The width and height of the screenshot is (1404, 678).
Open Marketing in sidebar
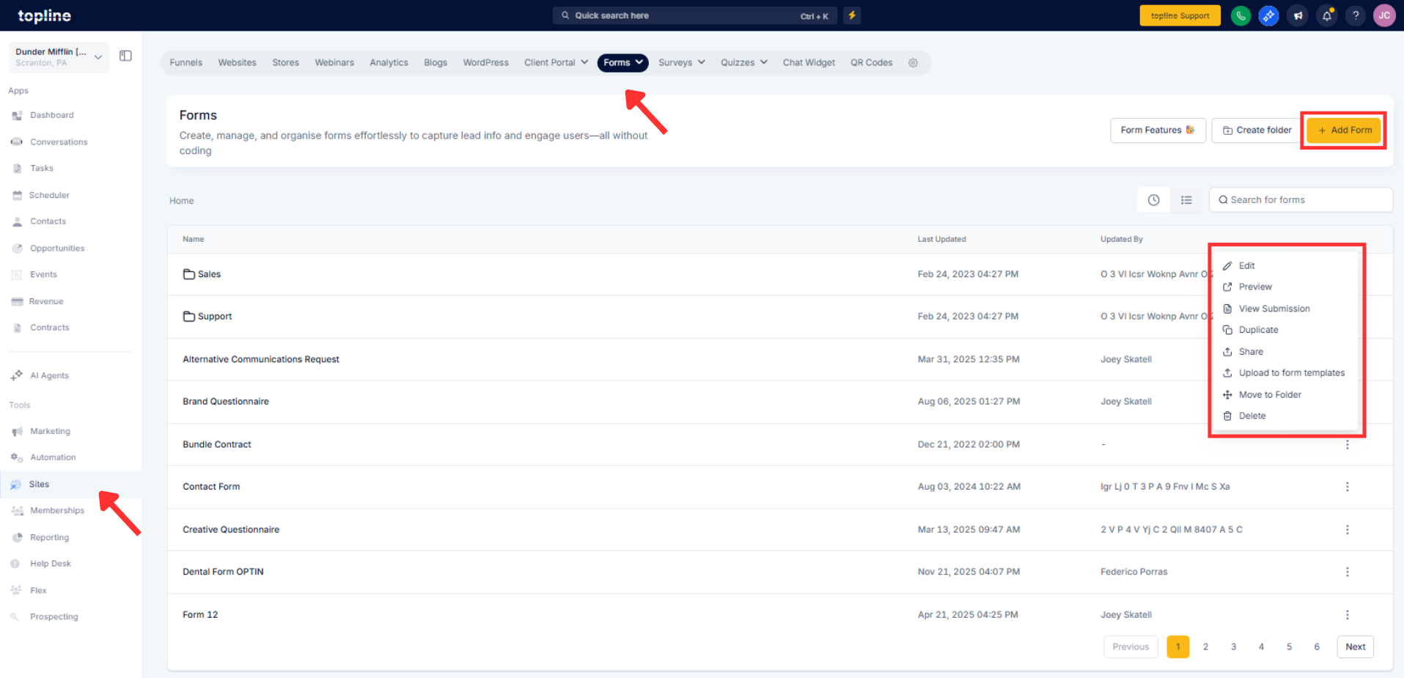tap(50, 431)
